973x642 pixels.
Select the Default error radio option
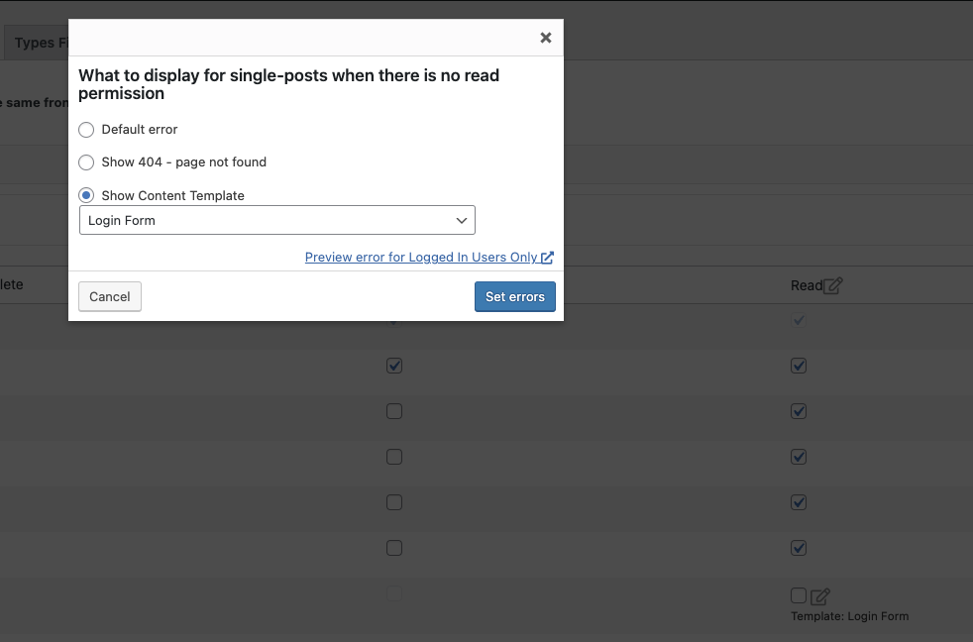click(86, 129)
